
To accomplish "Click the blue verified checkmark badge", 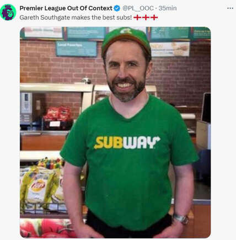I will [117, 8].
